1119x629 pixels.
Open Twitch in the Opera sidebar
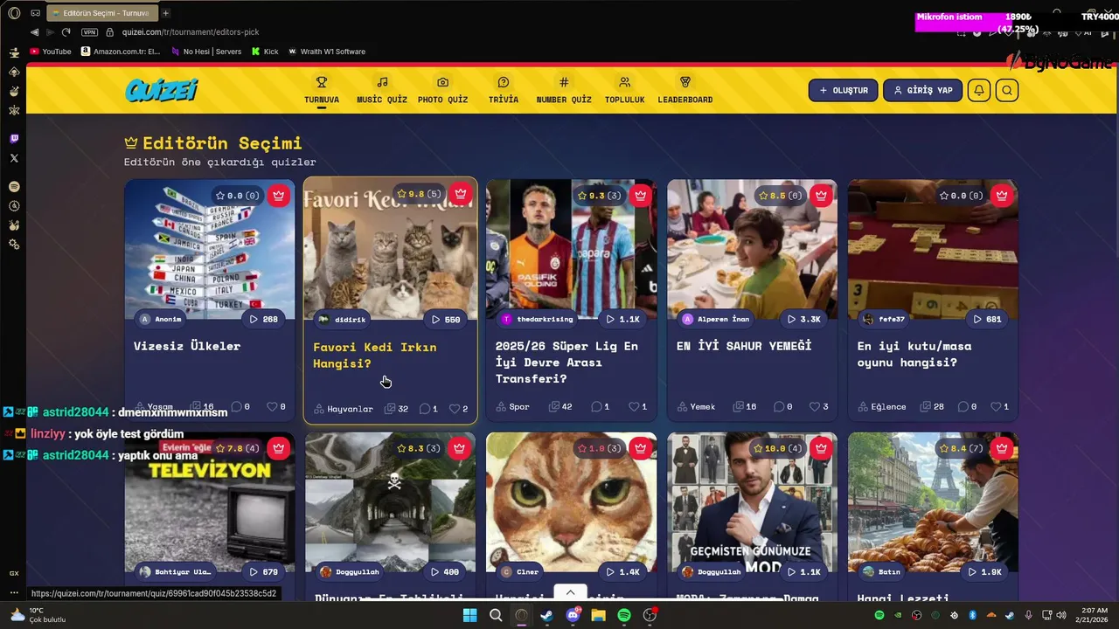[14, 139]
